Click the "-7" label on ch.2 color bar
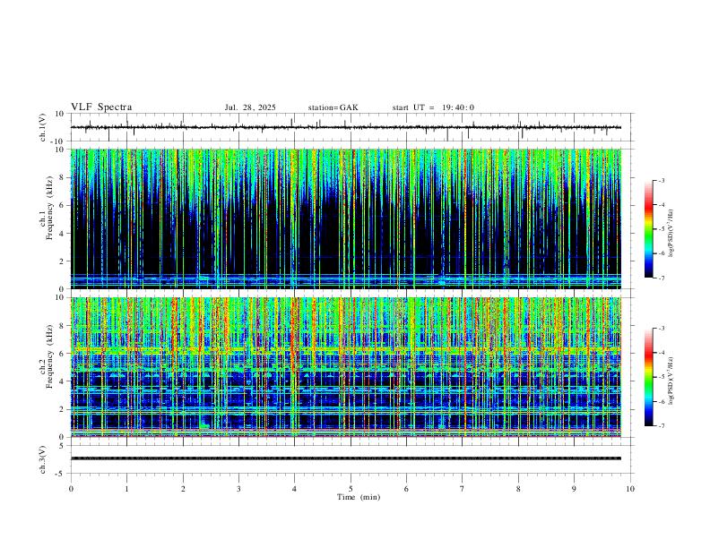Screen dimensions: 710x548 click(661, 426)
